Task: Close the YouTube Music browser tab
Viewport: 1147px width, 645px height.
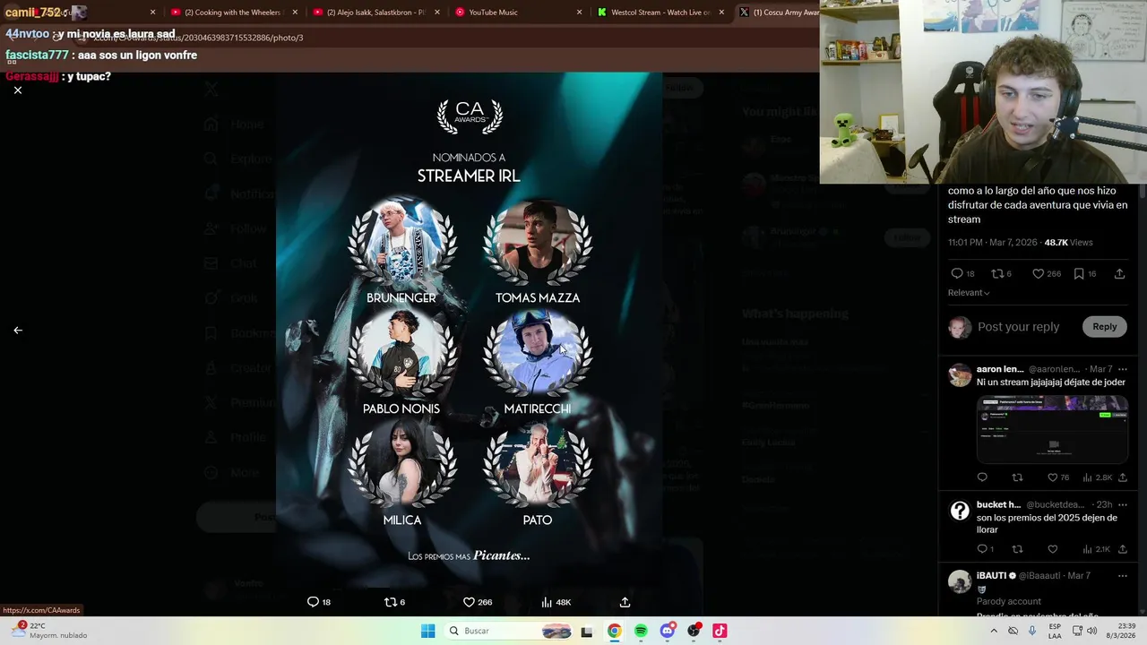Action: coord(579,13)
